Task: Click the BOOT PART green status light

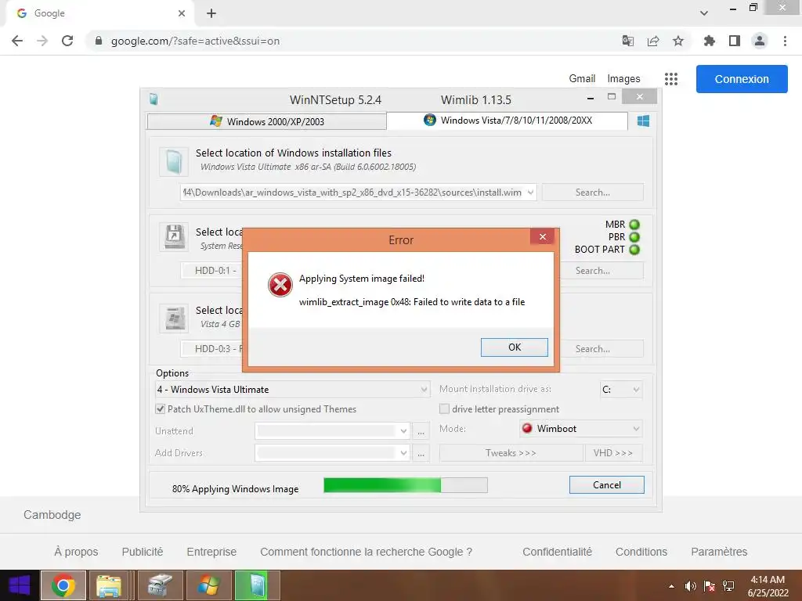Action: 634,250
